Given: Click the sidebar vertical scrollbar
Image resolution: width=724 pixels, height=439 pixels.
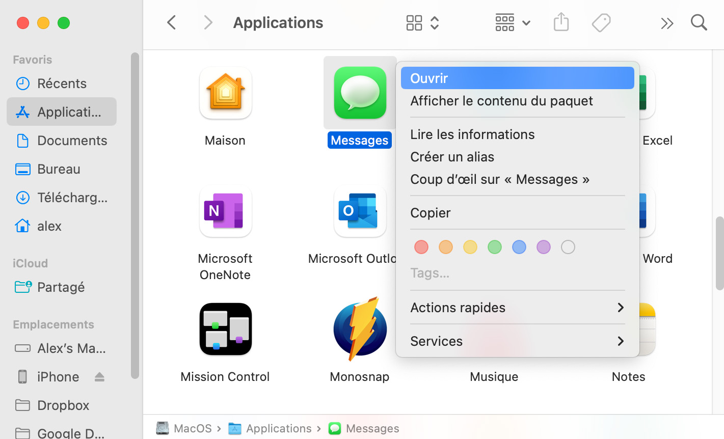Looking at the screenshot, I should (135, 215).
